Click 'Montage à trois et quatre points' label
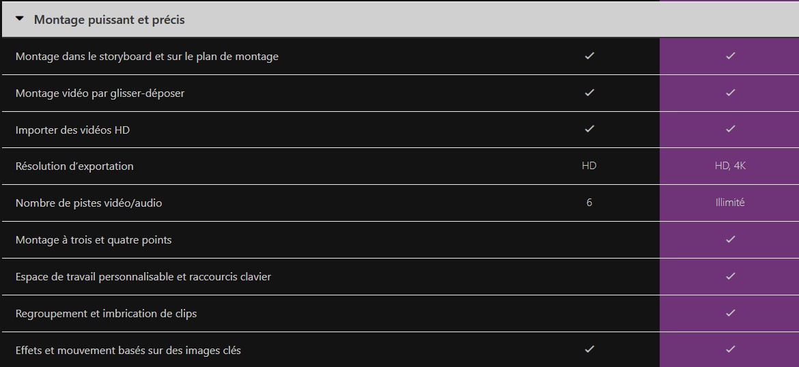 [94, 239]
